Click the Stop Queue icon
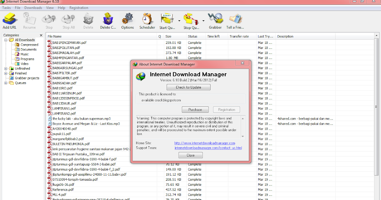Image resolution: width=381 pixels, height=200 pixels. tap(191, 21)
